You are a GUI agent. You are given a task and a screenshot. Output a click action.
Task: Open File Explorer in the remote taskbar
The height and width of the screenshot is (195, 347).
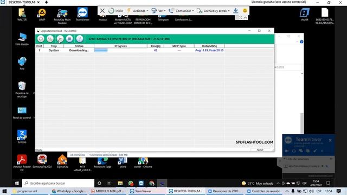(120, 183)
